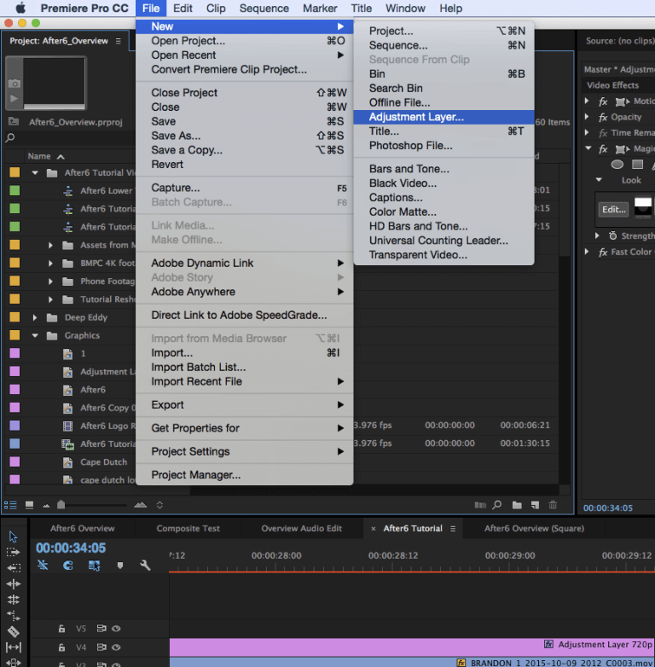Create rectangle mask for Magic Bullet effect
This screenshot has width=655, height=667.
tap(637, 165)
